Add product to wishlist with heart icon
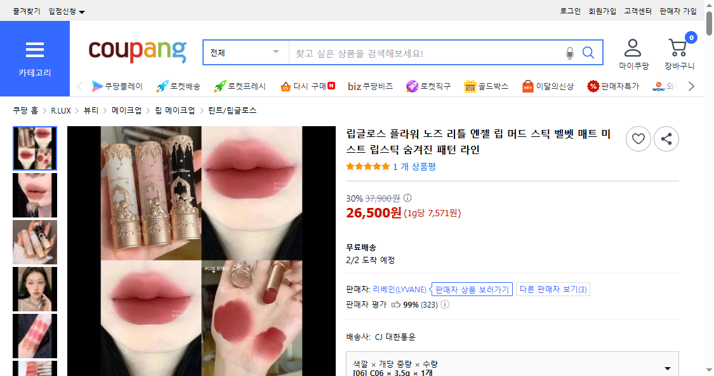The image size is (714, 376). [x=638, y=138]
